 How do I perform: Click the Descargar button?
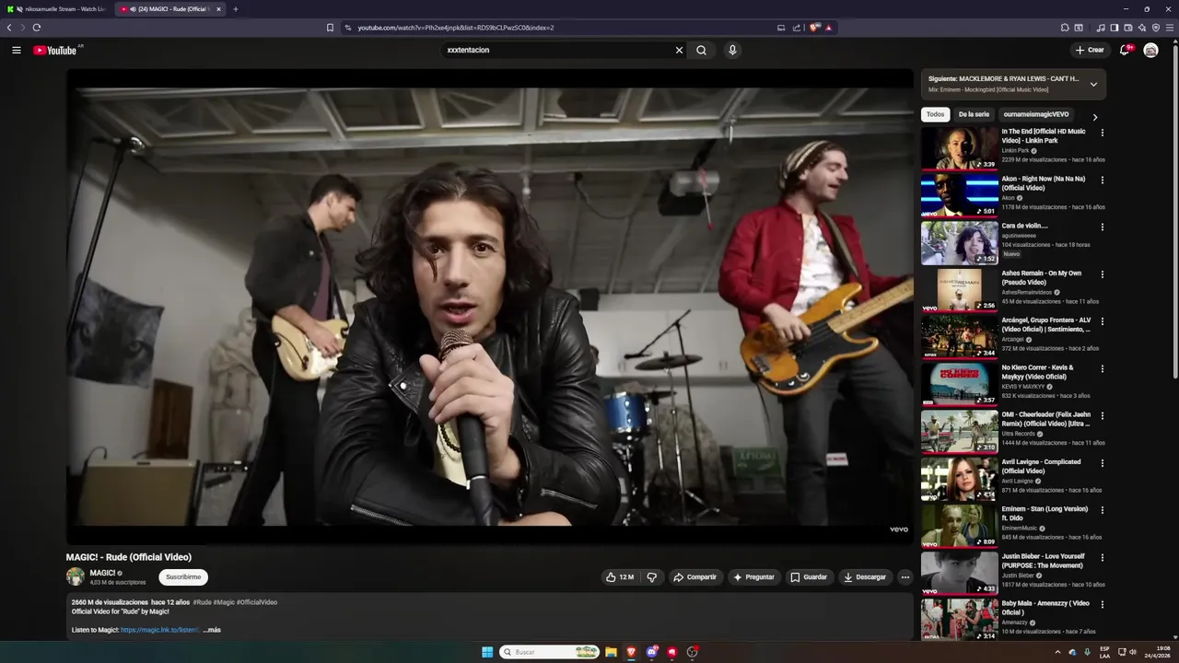click(865, 577)
